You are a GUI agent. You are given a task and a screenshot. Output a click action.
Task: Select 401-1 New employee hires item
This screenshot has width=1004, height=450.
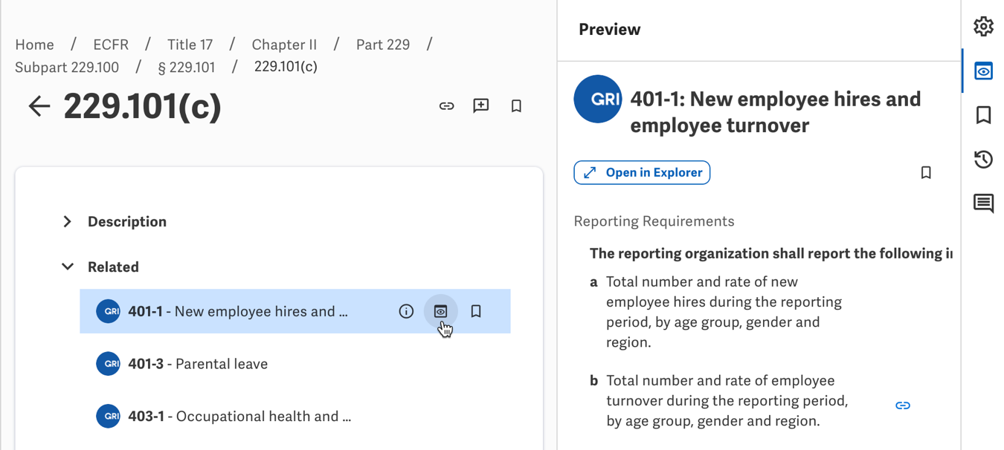pyautogui.click(x=295, y=311)
